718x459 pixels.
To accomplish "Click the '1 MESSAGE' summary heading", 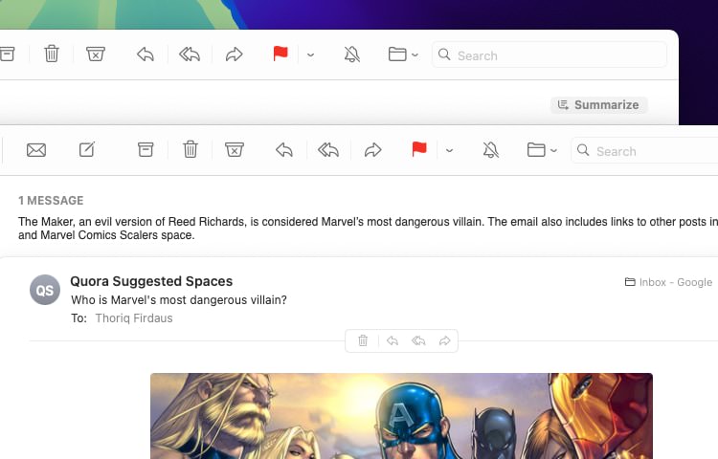I will click(51, 201).
